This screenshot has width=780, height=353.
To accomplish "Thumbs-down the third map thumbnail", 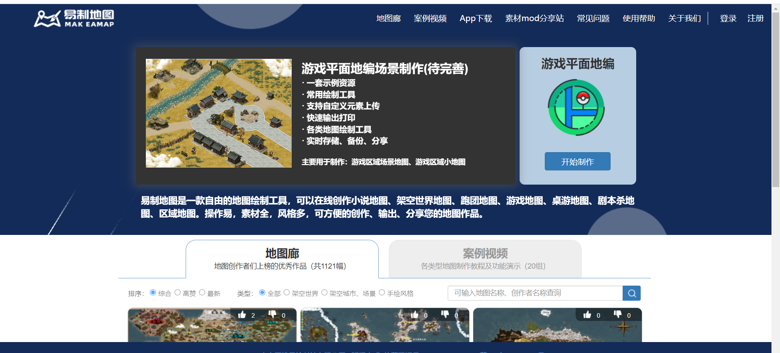I will tap(617, 314).
